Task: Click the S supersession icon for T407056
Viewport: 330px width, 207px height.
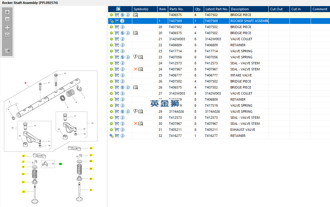Action: 122,57
